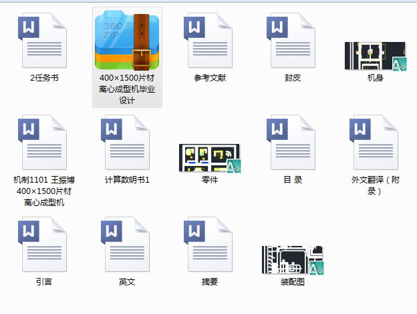Click the 外文翻译（附录）filename label

point(376,185)
